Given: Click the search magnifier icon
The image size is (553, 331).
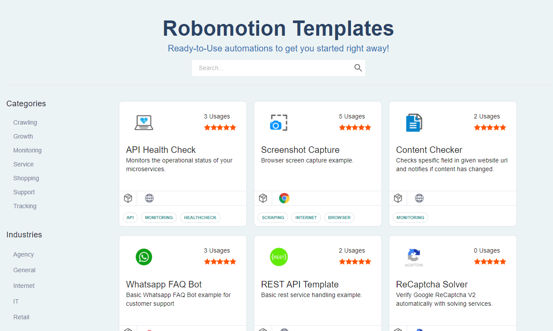Looking at the screenshot, I should pyautogui.click(x=358, y=68).
